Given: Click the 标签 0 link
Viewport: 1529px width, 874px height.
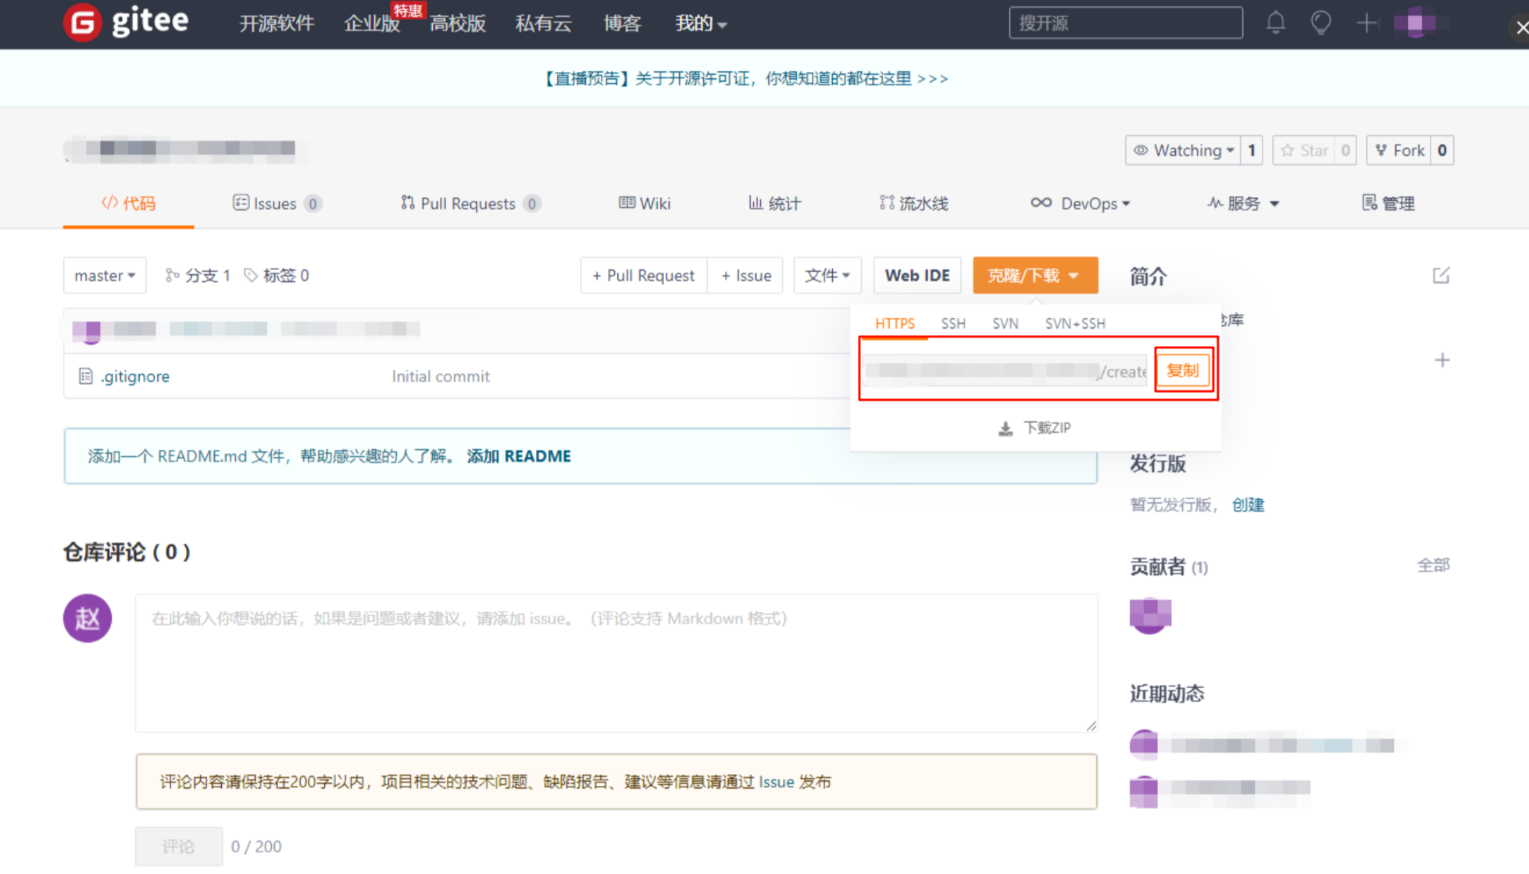Looking at the screenshot, I should tap(277, 276).
